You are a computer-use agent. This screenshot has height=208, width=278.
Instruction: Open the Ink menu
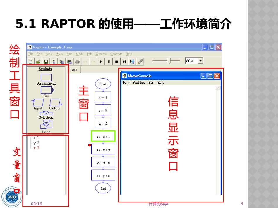89,54
